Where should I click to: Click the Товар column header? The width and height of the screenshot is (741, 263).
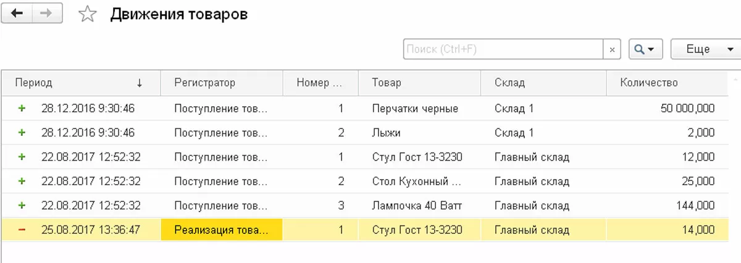[419, 83]
